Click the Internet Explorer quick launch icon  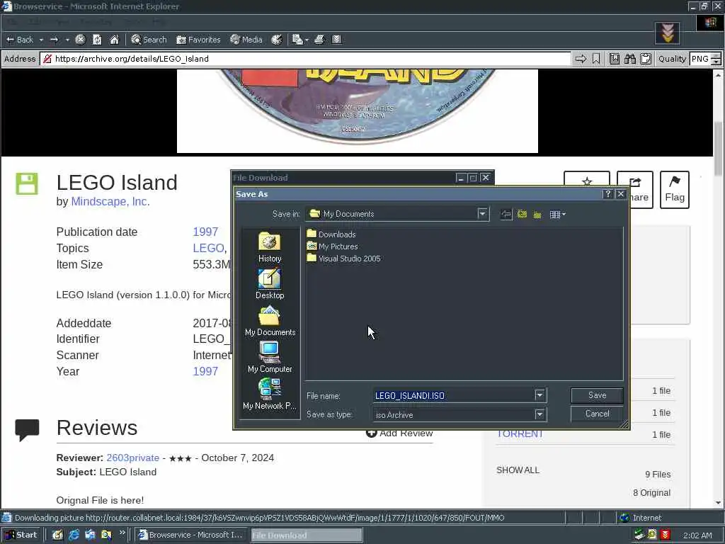point(74,535)
